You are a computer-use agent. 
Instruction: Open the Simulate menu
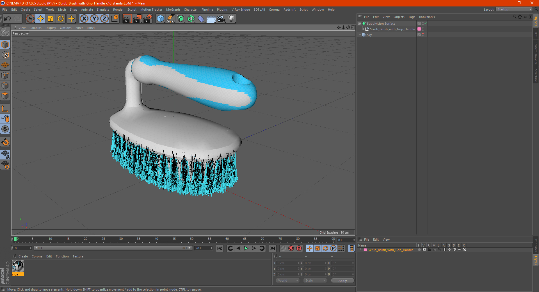[x=103, y=10]
